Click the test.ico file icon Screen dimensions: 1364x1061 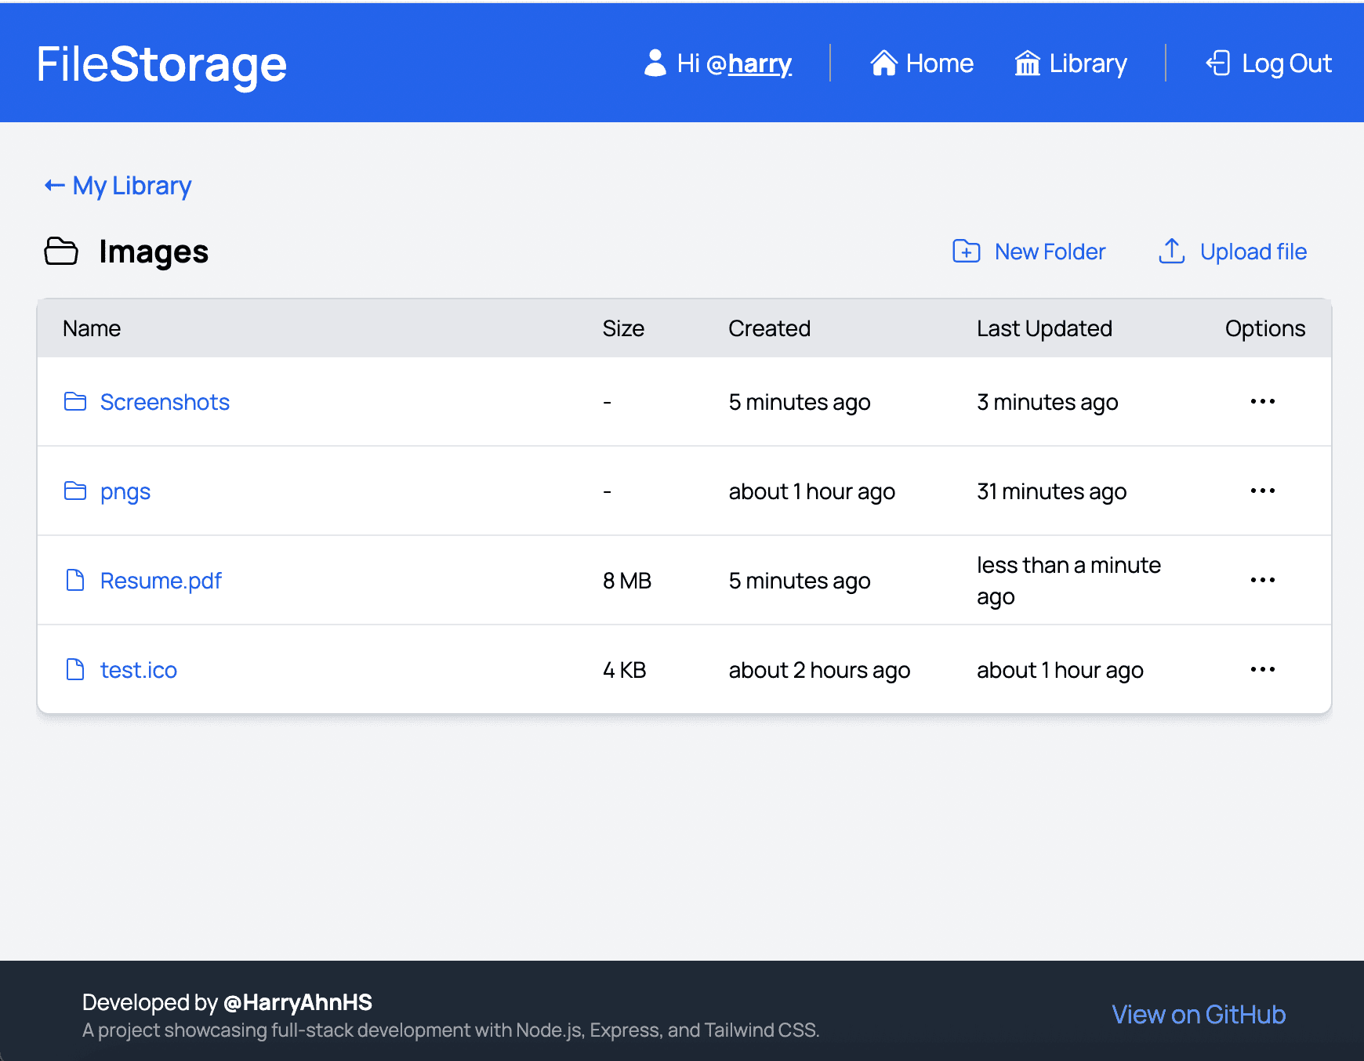tap(75, 670)
